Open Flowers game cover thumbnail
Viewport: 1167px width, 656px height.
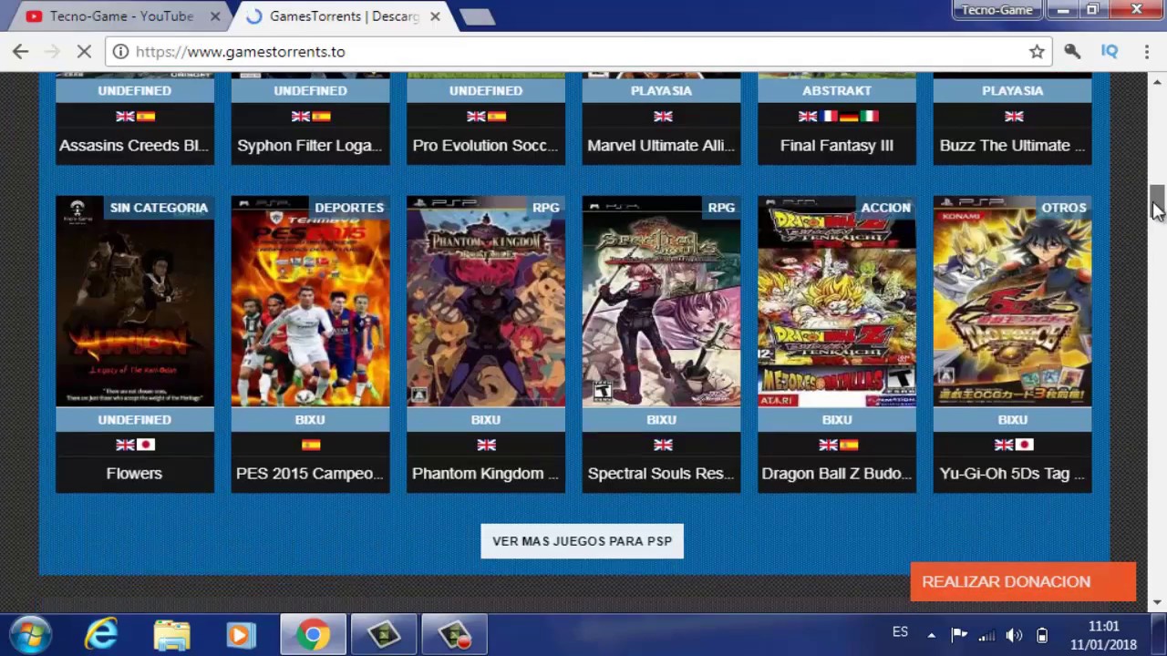[135, 301]
